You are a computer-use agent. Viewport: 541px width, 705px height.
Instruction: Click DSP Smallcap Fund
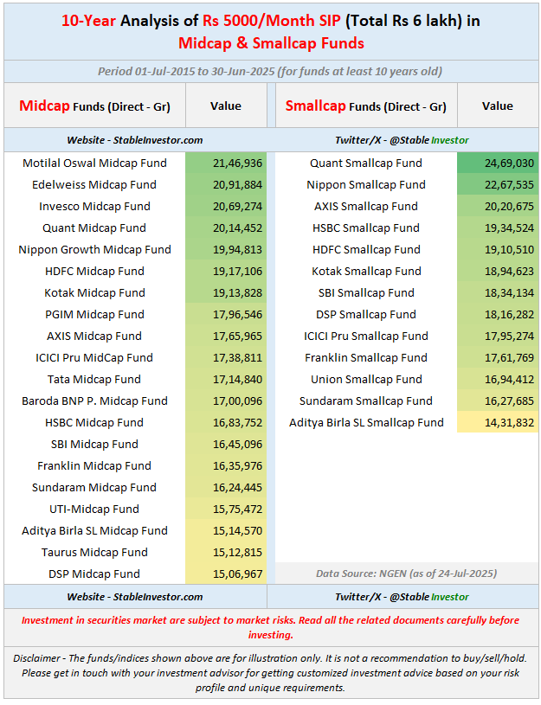point(366,314)
